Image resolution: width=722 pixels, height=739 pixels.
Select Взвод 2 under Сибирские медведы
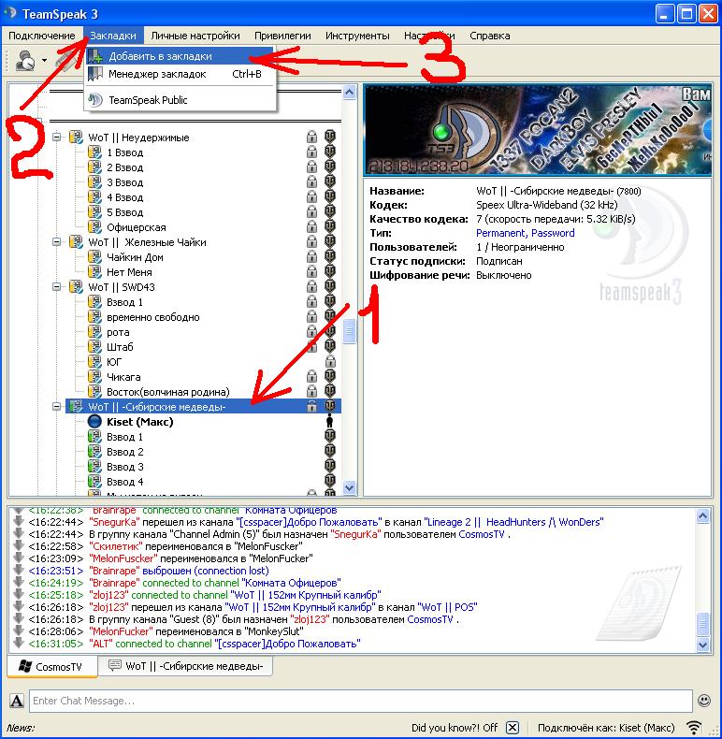(125, 452)
